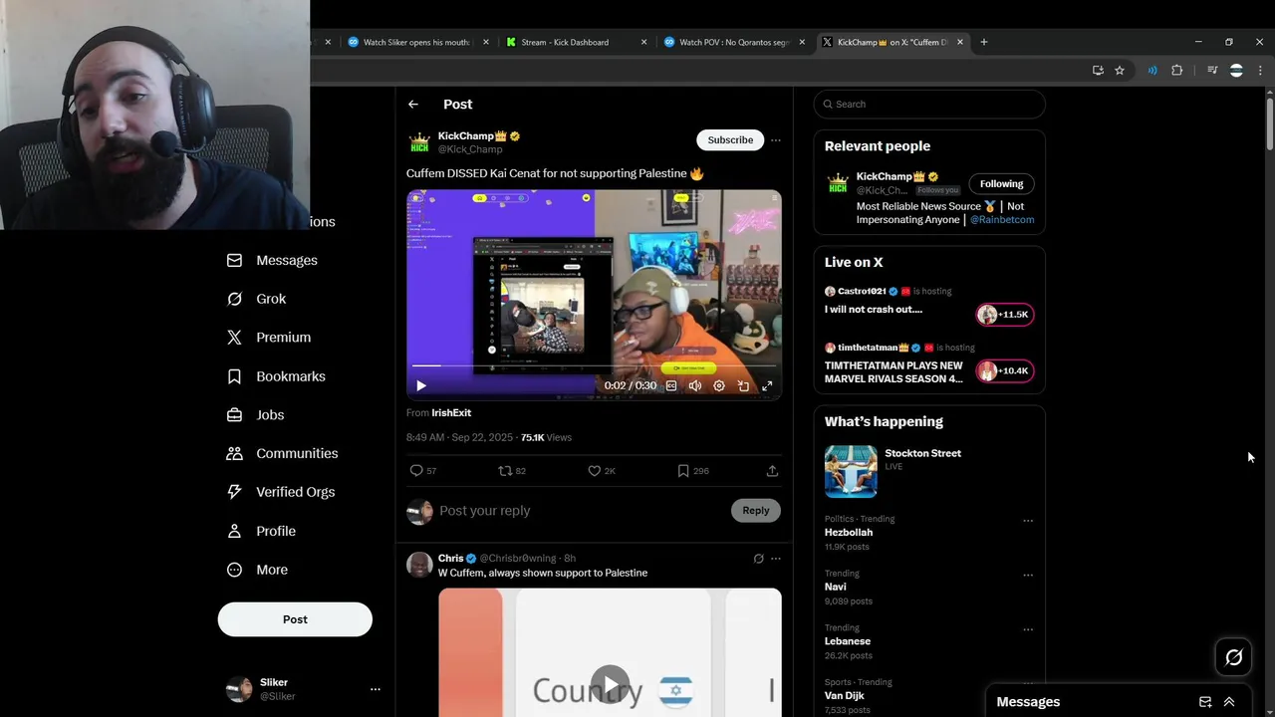
Task: Close the KickChamp on X tab
Action: pos(960,42)
